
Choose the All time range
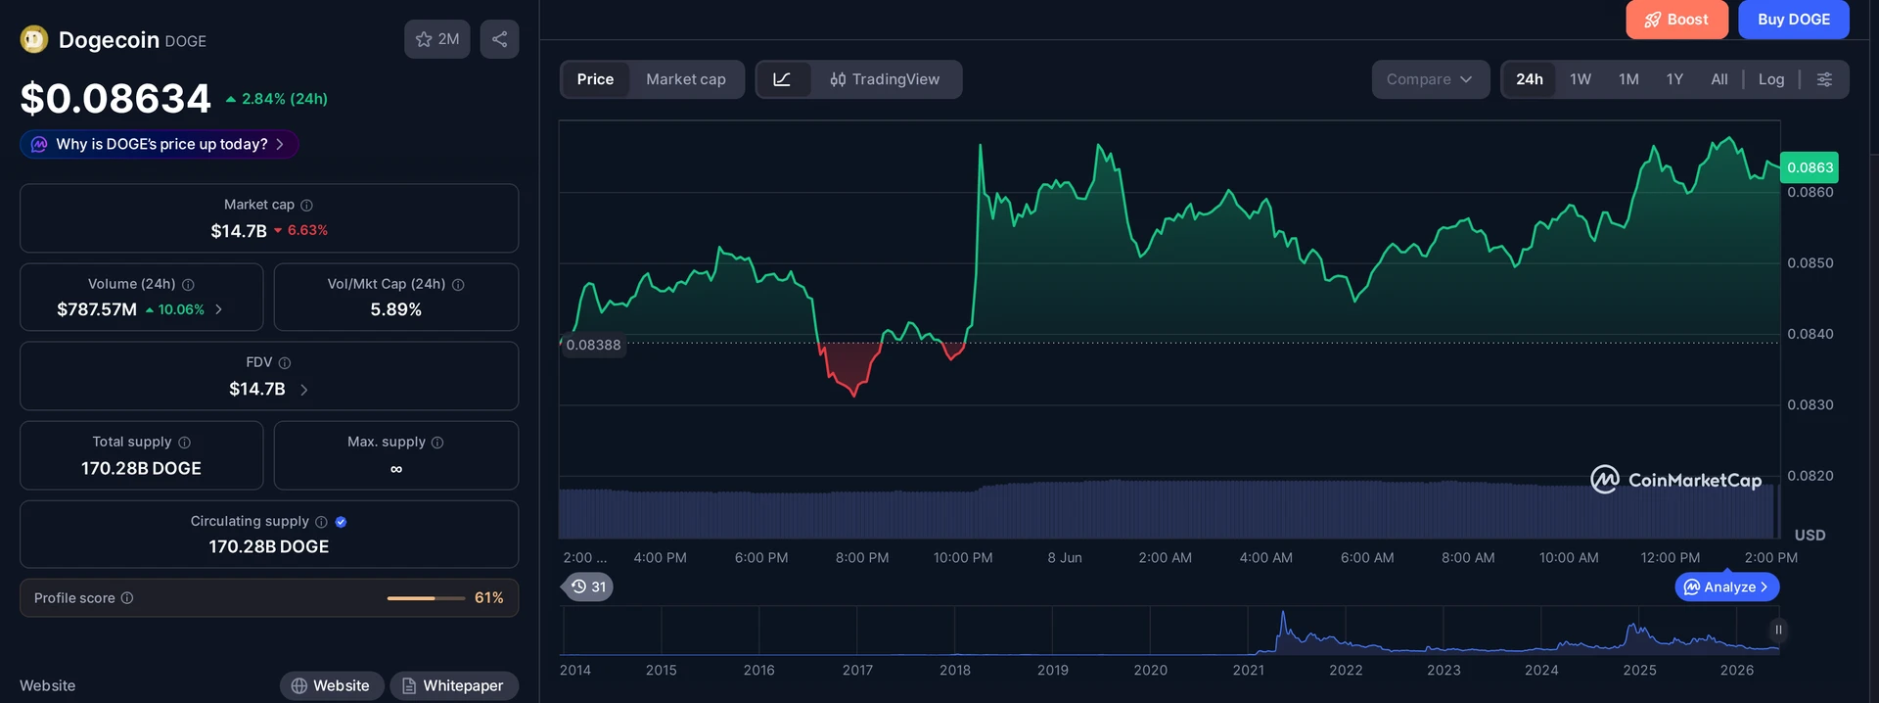[1719, 79]
